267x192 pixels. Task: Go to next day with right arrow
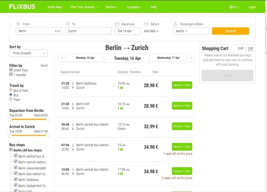coord(191,58)
